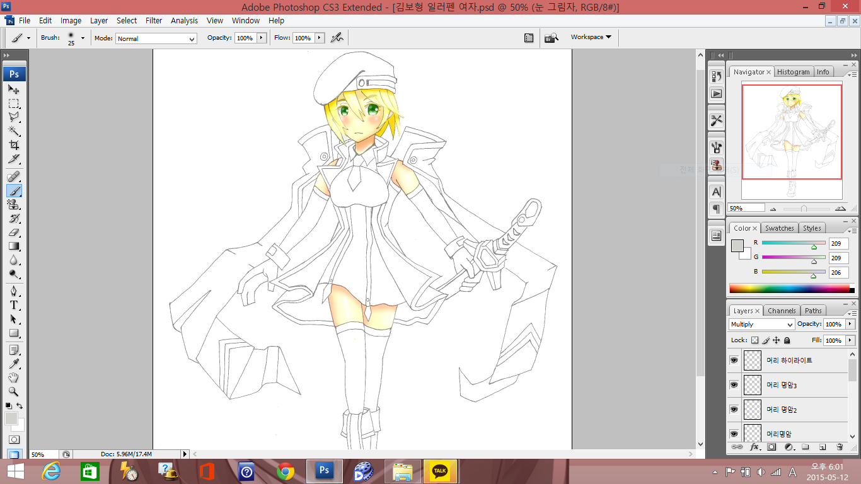This screenshot has height=484, width=861.
Task: Select the Eraser tool
Action: coord(14,232)
